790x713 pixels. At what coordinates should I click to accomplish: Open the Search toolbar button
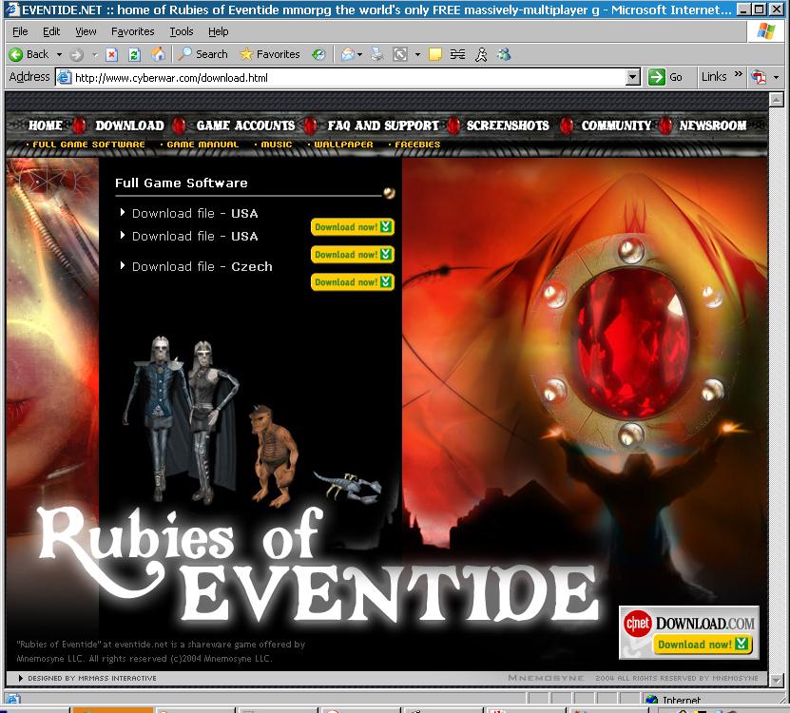(x=203, y=54)
